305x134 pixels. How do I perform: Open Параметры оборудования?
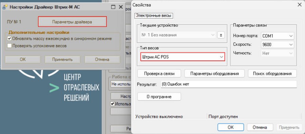(215, 74)
